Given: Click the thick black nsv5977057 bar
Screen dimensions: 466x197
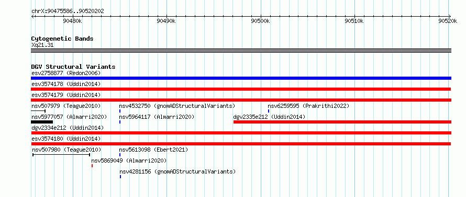Looking at the screenshot, I should pyautogui.click(x=42, y=122).
